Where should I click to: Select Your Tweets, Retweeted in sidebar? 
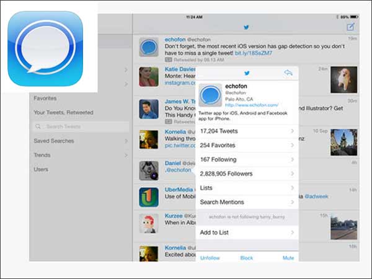[64, 112]
